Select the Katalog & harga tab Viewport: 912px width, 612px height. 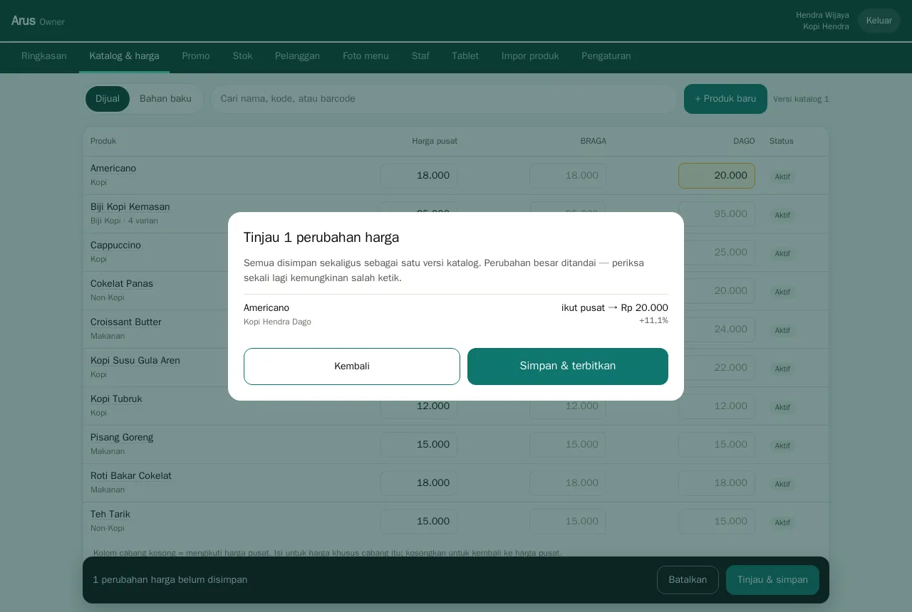pyautogui.click(x=124, y=56)
